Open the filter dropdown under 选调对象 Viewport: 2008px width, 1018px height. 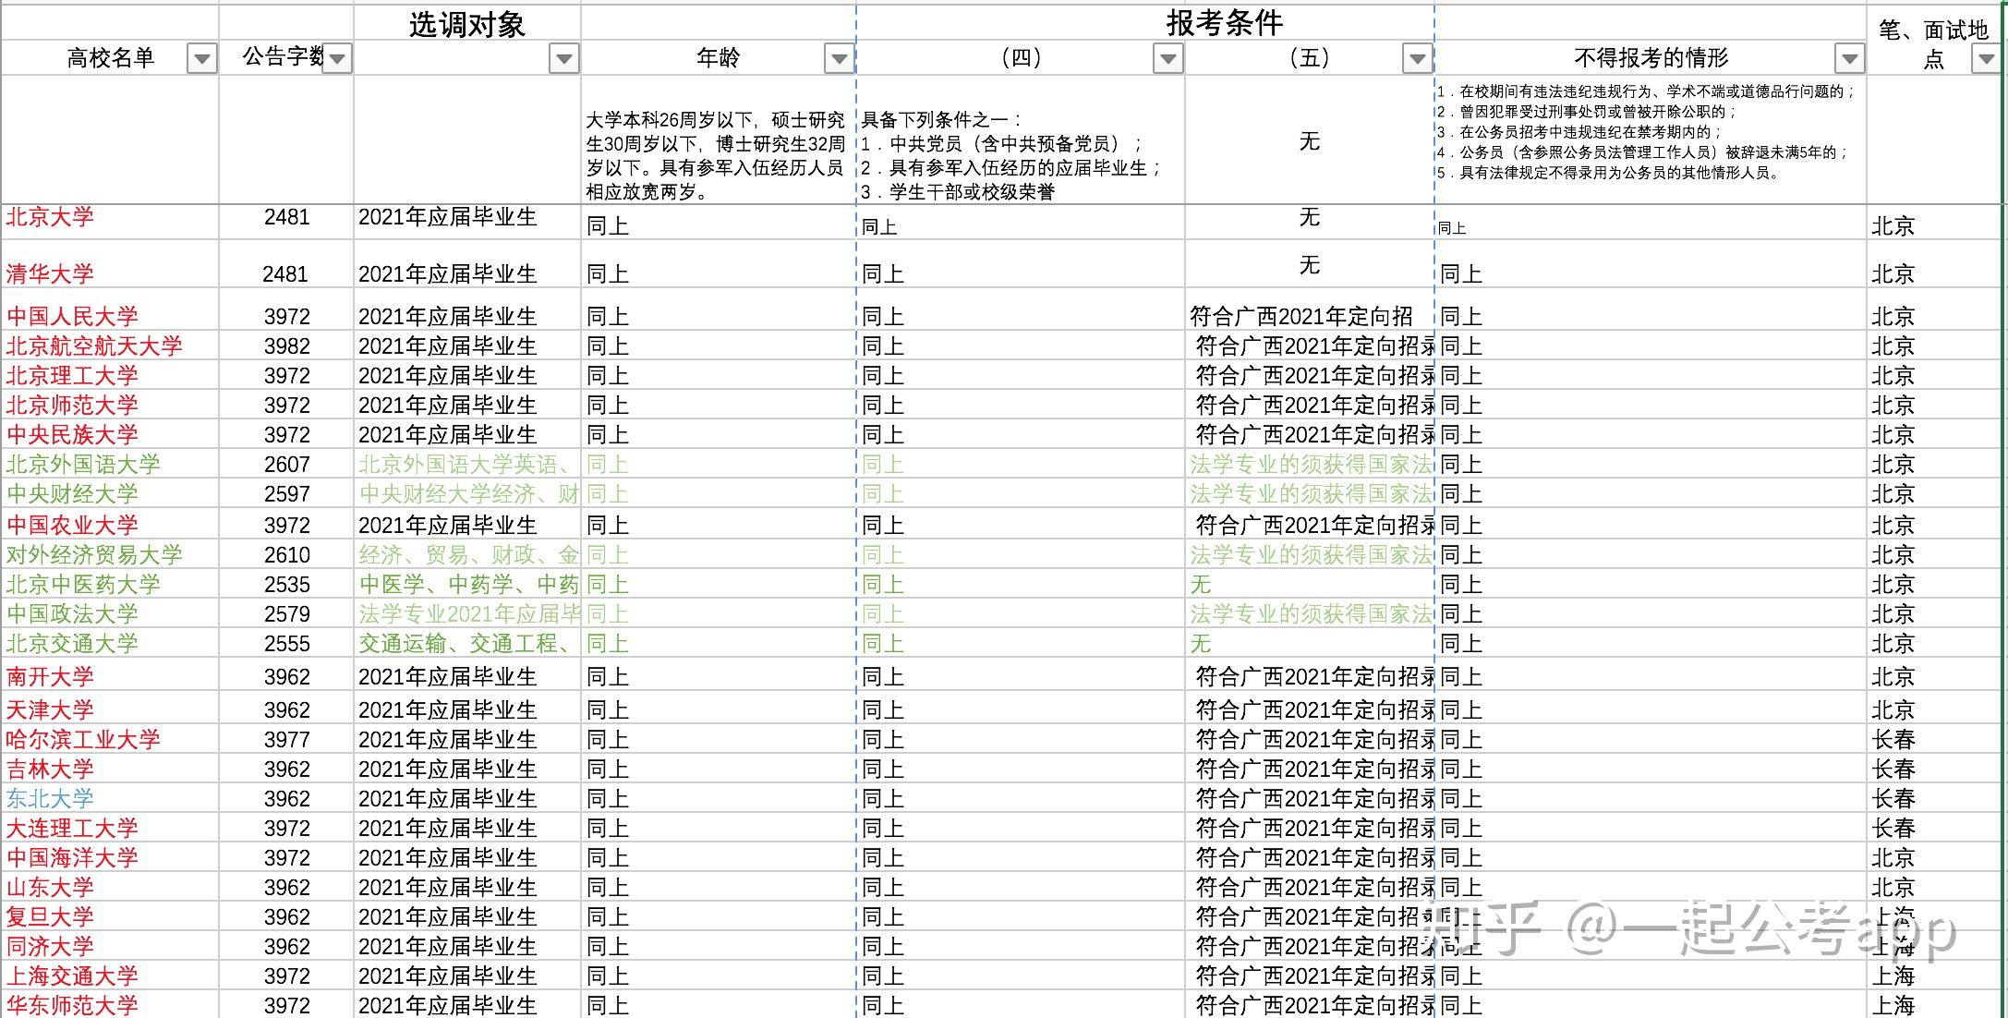click(x=563, y=59)
